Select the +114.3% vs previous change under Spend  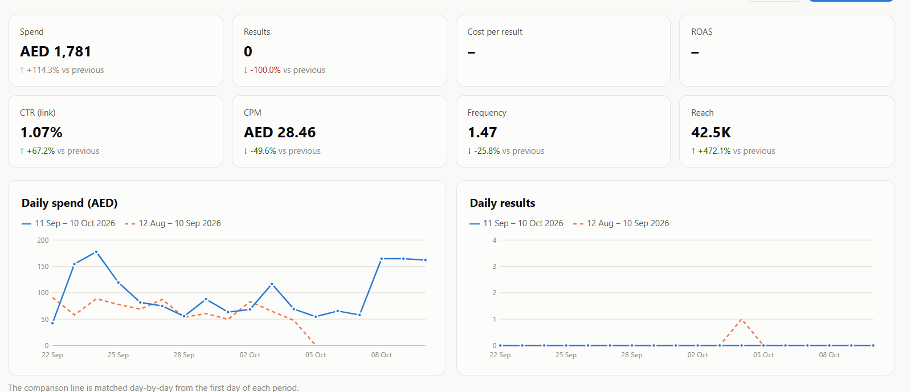(x=62, y=70)
